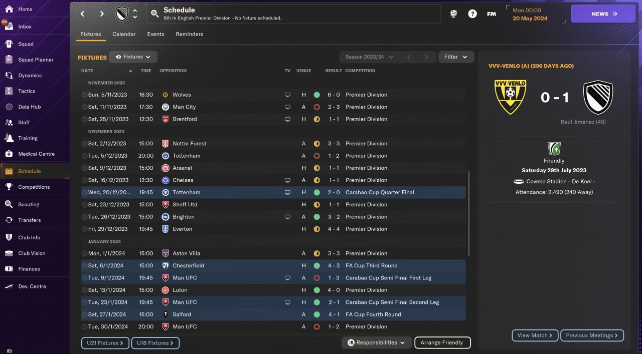Open the Transfers sidebar icon
The height and width of the screenshot is (354, 642).
pyautogui.click(x=9, y=220)
